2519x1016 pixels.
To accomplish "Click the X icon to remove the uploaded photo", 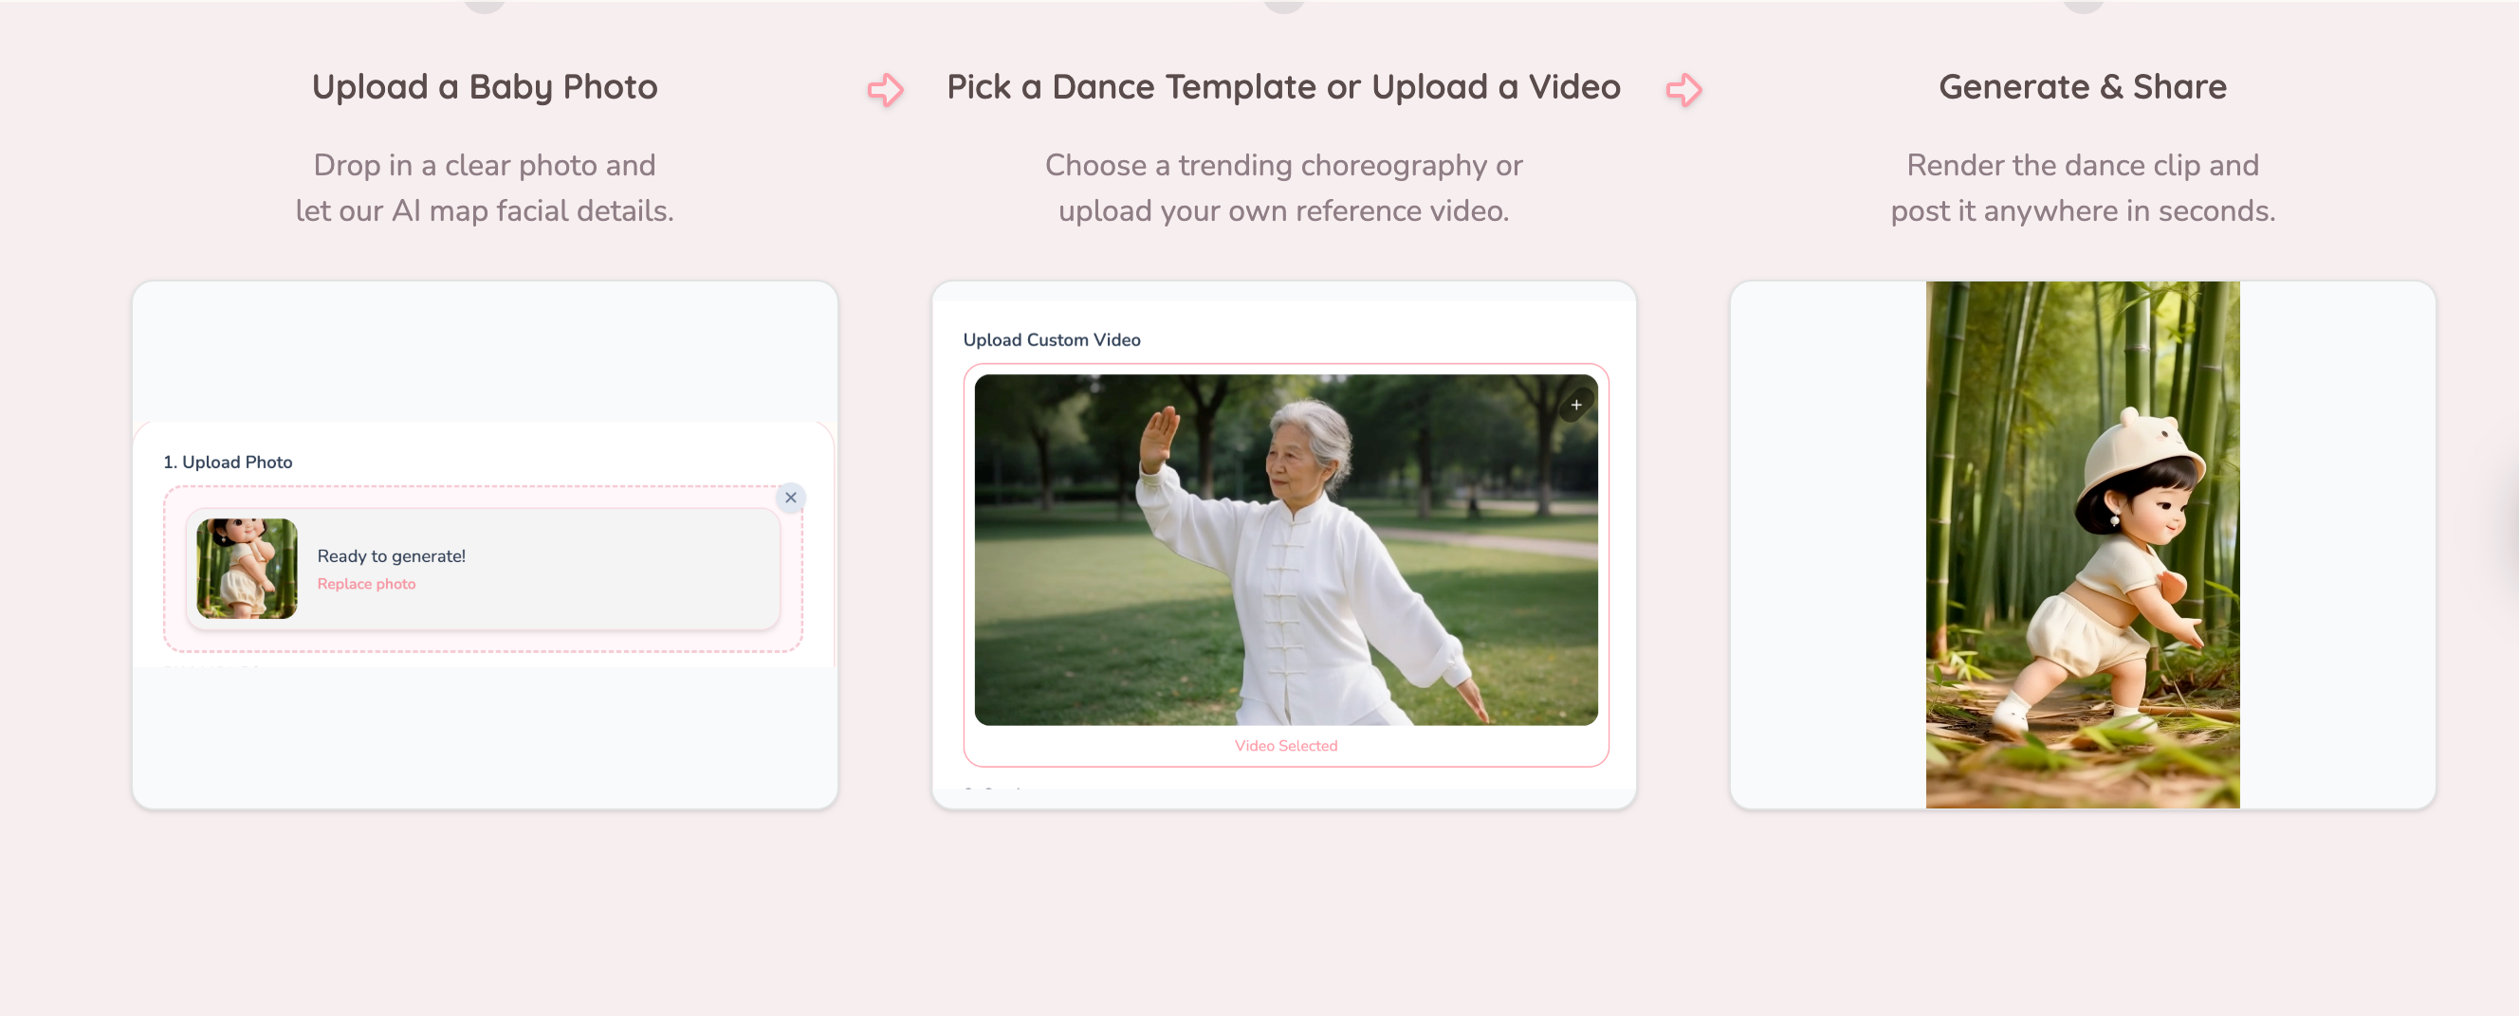I will pos(791,498).
